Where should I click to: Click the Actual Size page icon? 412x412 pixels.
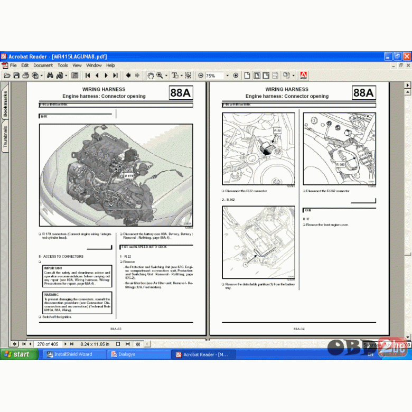247,76
